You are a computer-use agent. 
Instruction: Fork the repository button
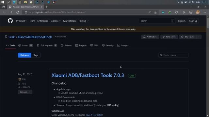click(169, 37)
